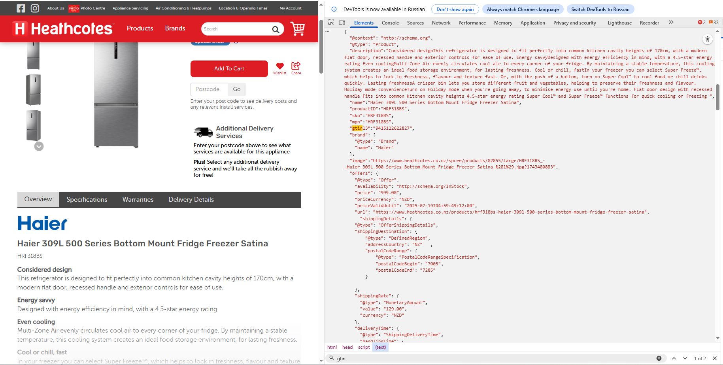Image resolution: width=723 pixels, height=365 pixels.
Task: Click the main fridge product image
Action: click(x=116, y=95)
